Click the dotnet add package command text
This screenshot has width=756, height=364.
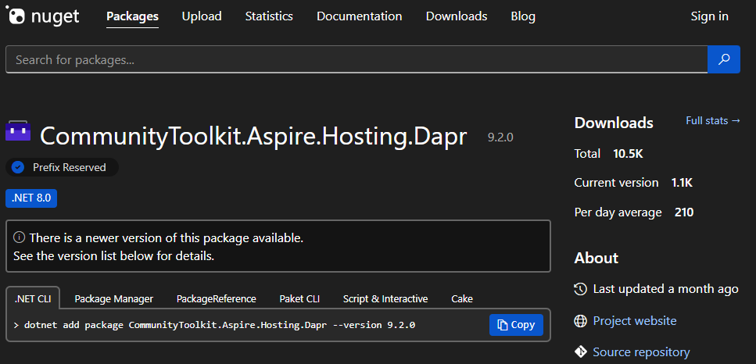(220, 325)
